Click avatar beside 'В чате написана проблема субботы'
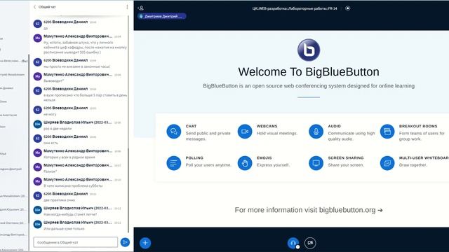Image resolution: width=449 pixels, height=252 pixels. (37, 181)
